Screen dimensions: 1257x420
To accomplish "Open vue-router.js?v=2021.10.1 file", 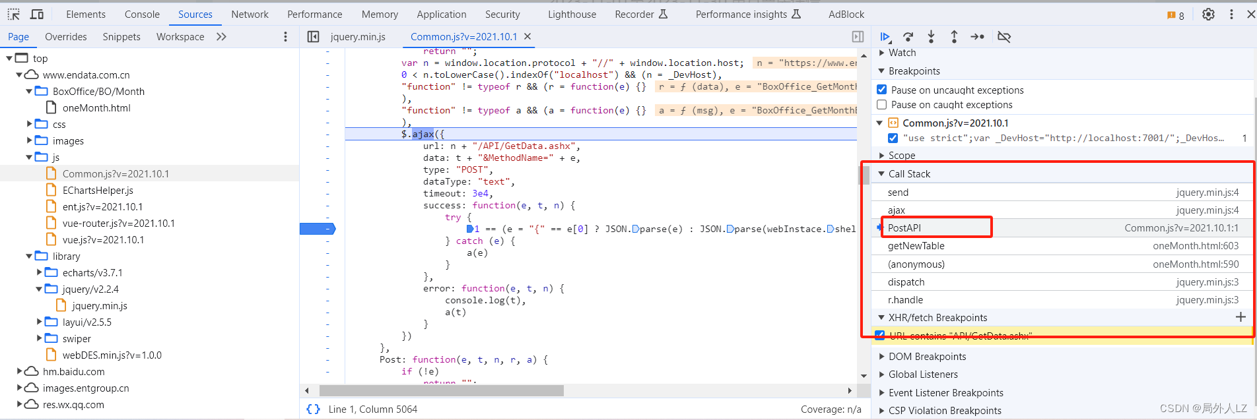I will pyautogui.click(x=118, y=224).
